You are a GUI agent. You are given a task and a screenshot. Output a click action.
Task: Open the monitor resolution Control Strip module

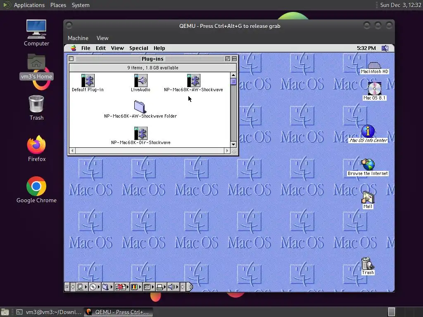pyautogui.click(x=147, y=287)
